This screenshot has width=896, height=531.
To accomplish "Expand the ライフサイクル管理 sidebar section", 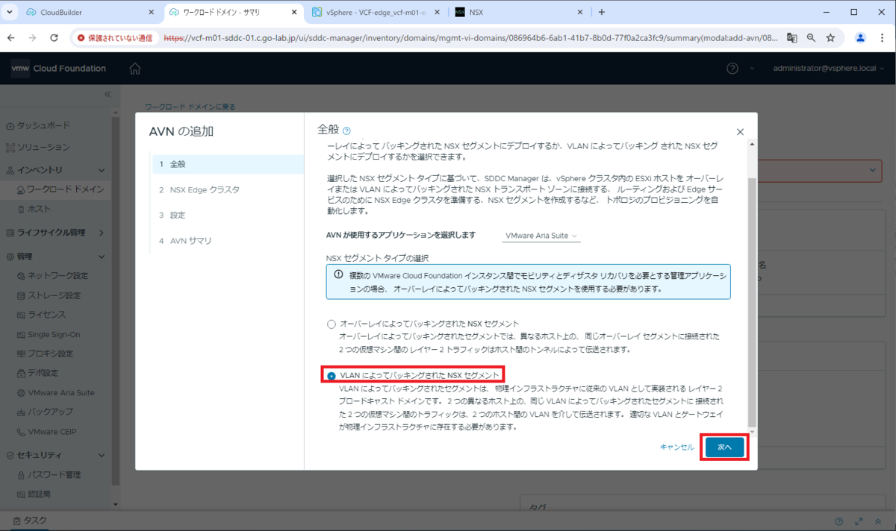I will click(102, 233).
